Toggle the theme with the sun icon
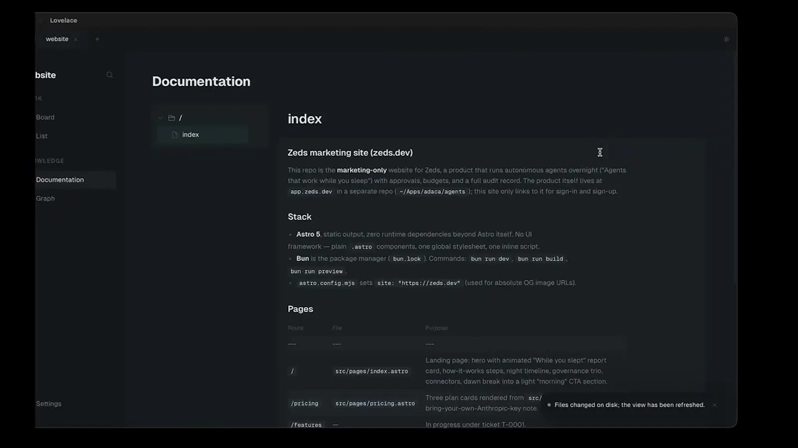Viewport: 798px width, 448px height. coord(726,39)
